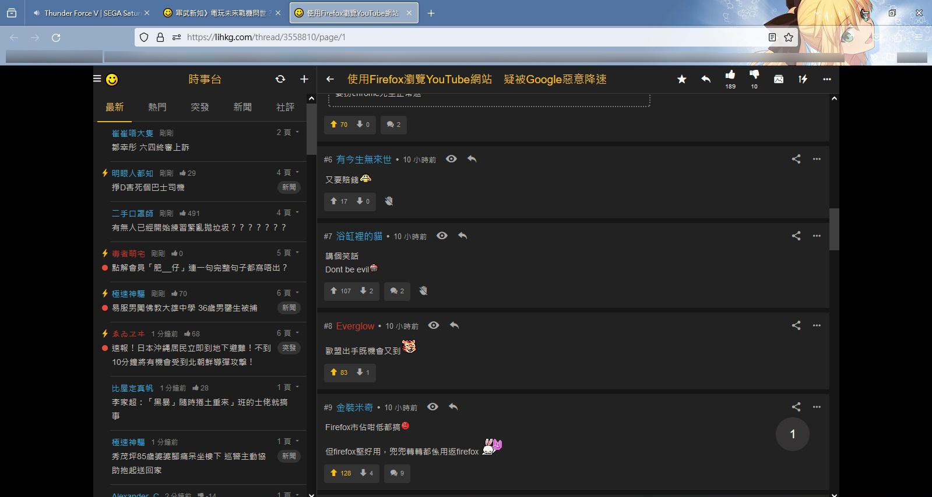Viewport: 932px width, 497px height.
Task: Reload page with Firefox refresh button
Action: tap(56, 37)
